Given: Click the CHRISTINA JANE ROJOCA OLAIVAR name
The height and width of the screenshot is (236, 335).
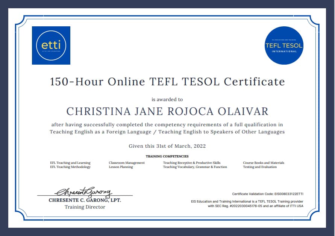Looking at the screenshot, I should point(168,112).
